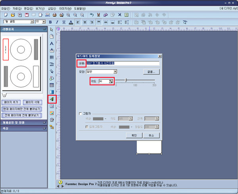Viewport: 238px width, 194px height.
Task: Select the WordArt tool in the left toolbar
Action: pyautogui.click(x=52, y=99)
